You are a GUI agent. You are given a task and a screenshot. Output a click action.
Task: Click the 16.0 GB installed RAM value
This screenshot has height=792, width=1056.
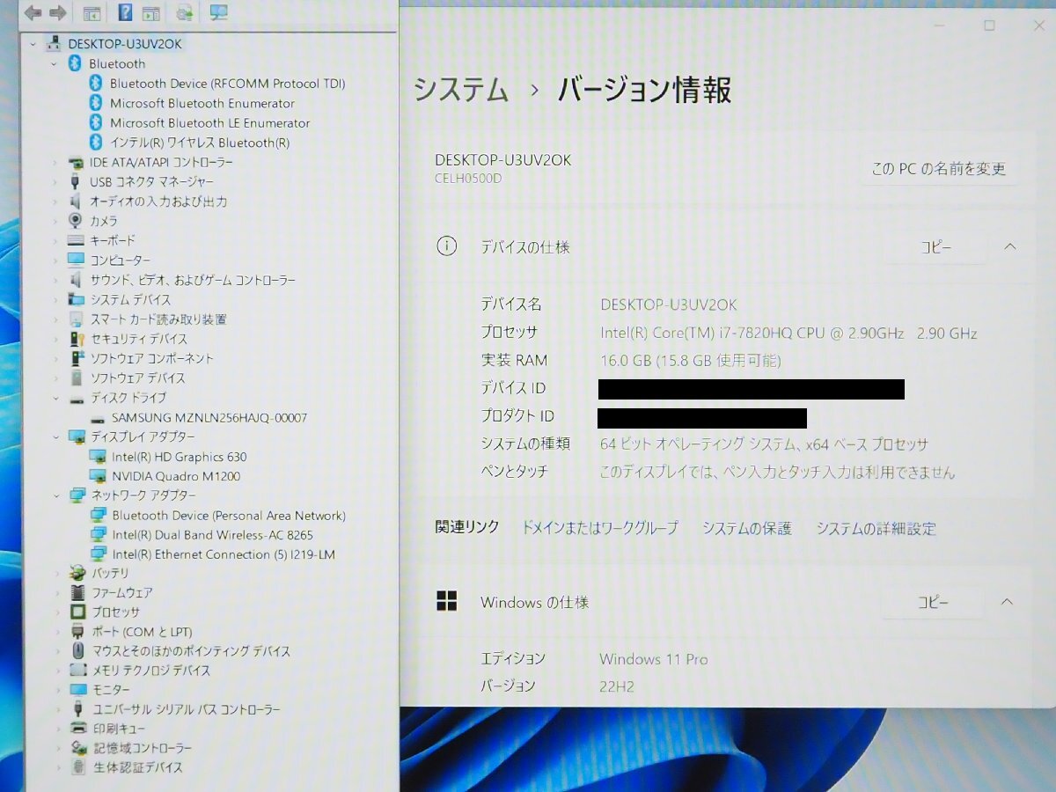690,360
